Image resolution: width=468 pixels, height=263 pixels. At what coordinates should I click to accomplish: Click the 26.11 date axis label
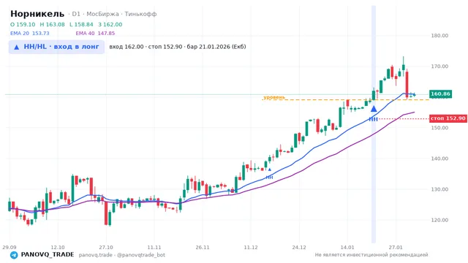pos(203,247)
